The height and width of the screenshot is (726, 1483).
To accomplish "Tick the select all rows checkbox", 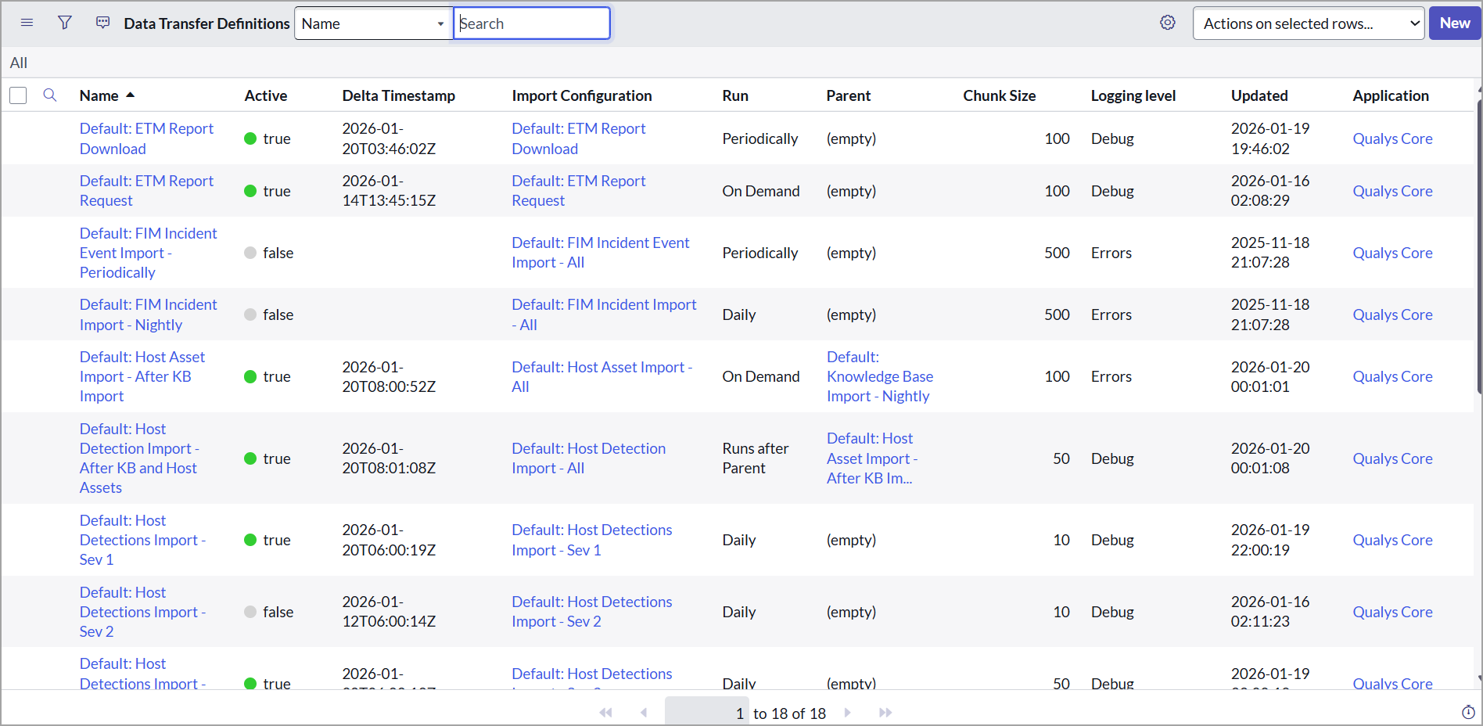I will [18, 95].
